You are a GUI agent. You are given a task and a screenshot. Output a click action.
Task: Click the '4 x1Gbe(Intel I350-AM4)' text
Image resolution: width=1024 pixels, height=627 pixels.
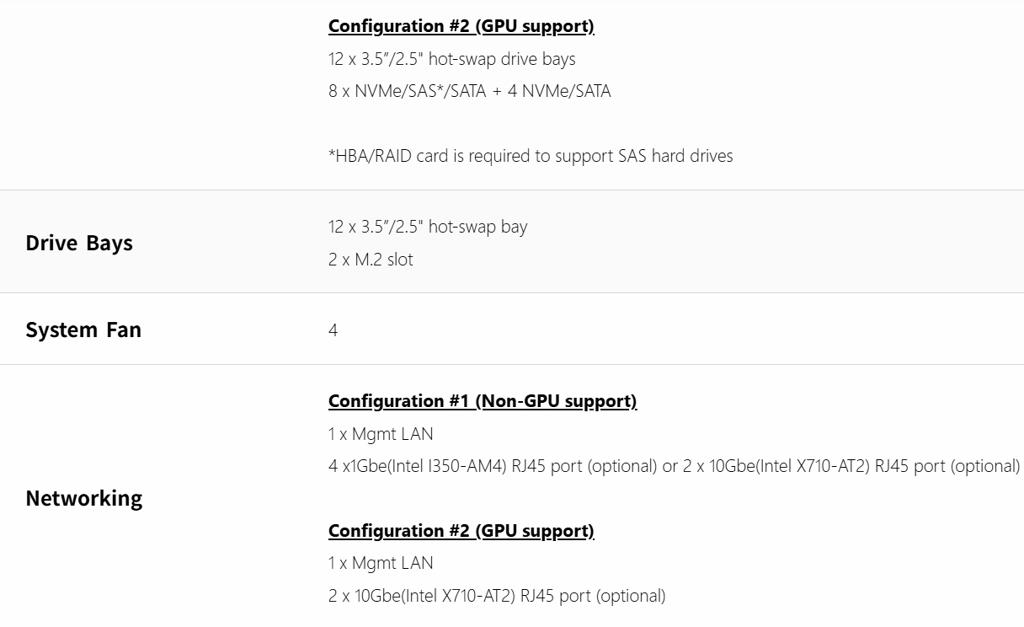point(419,466)
